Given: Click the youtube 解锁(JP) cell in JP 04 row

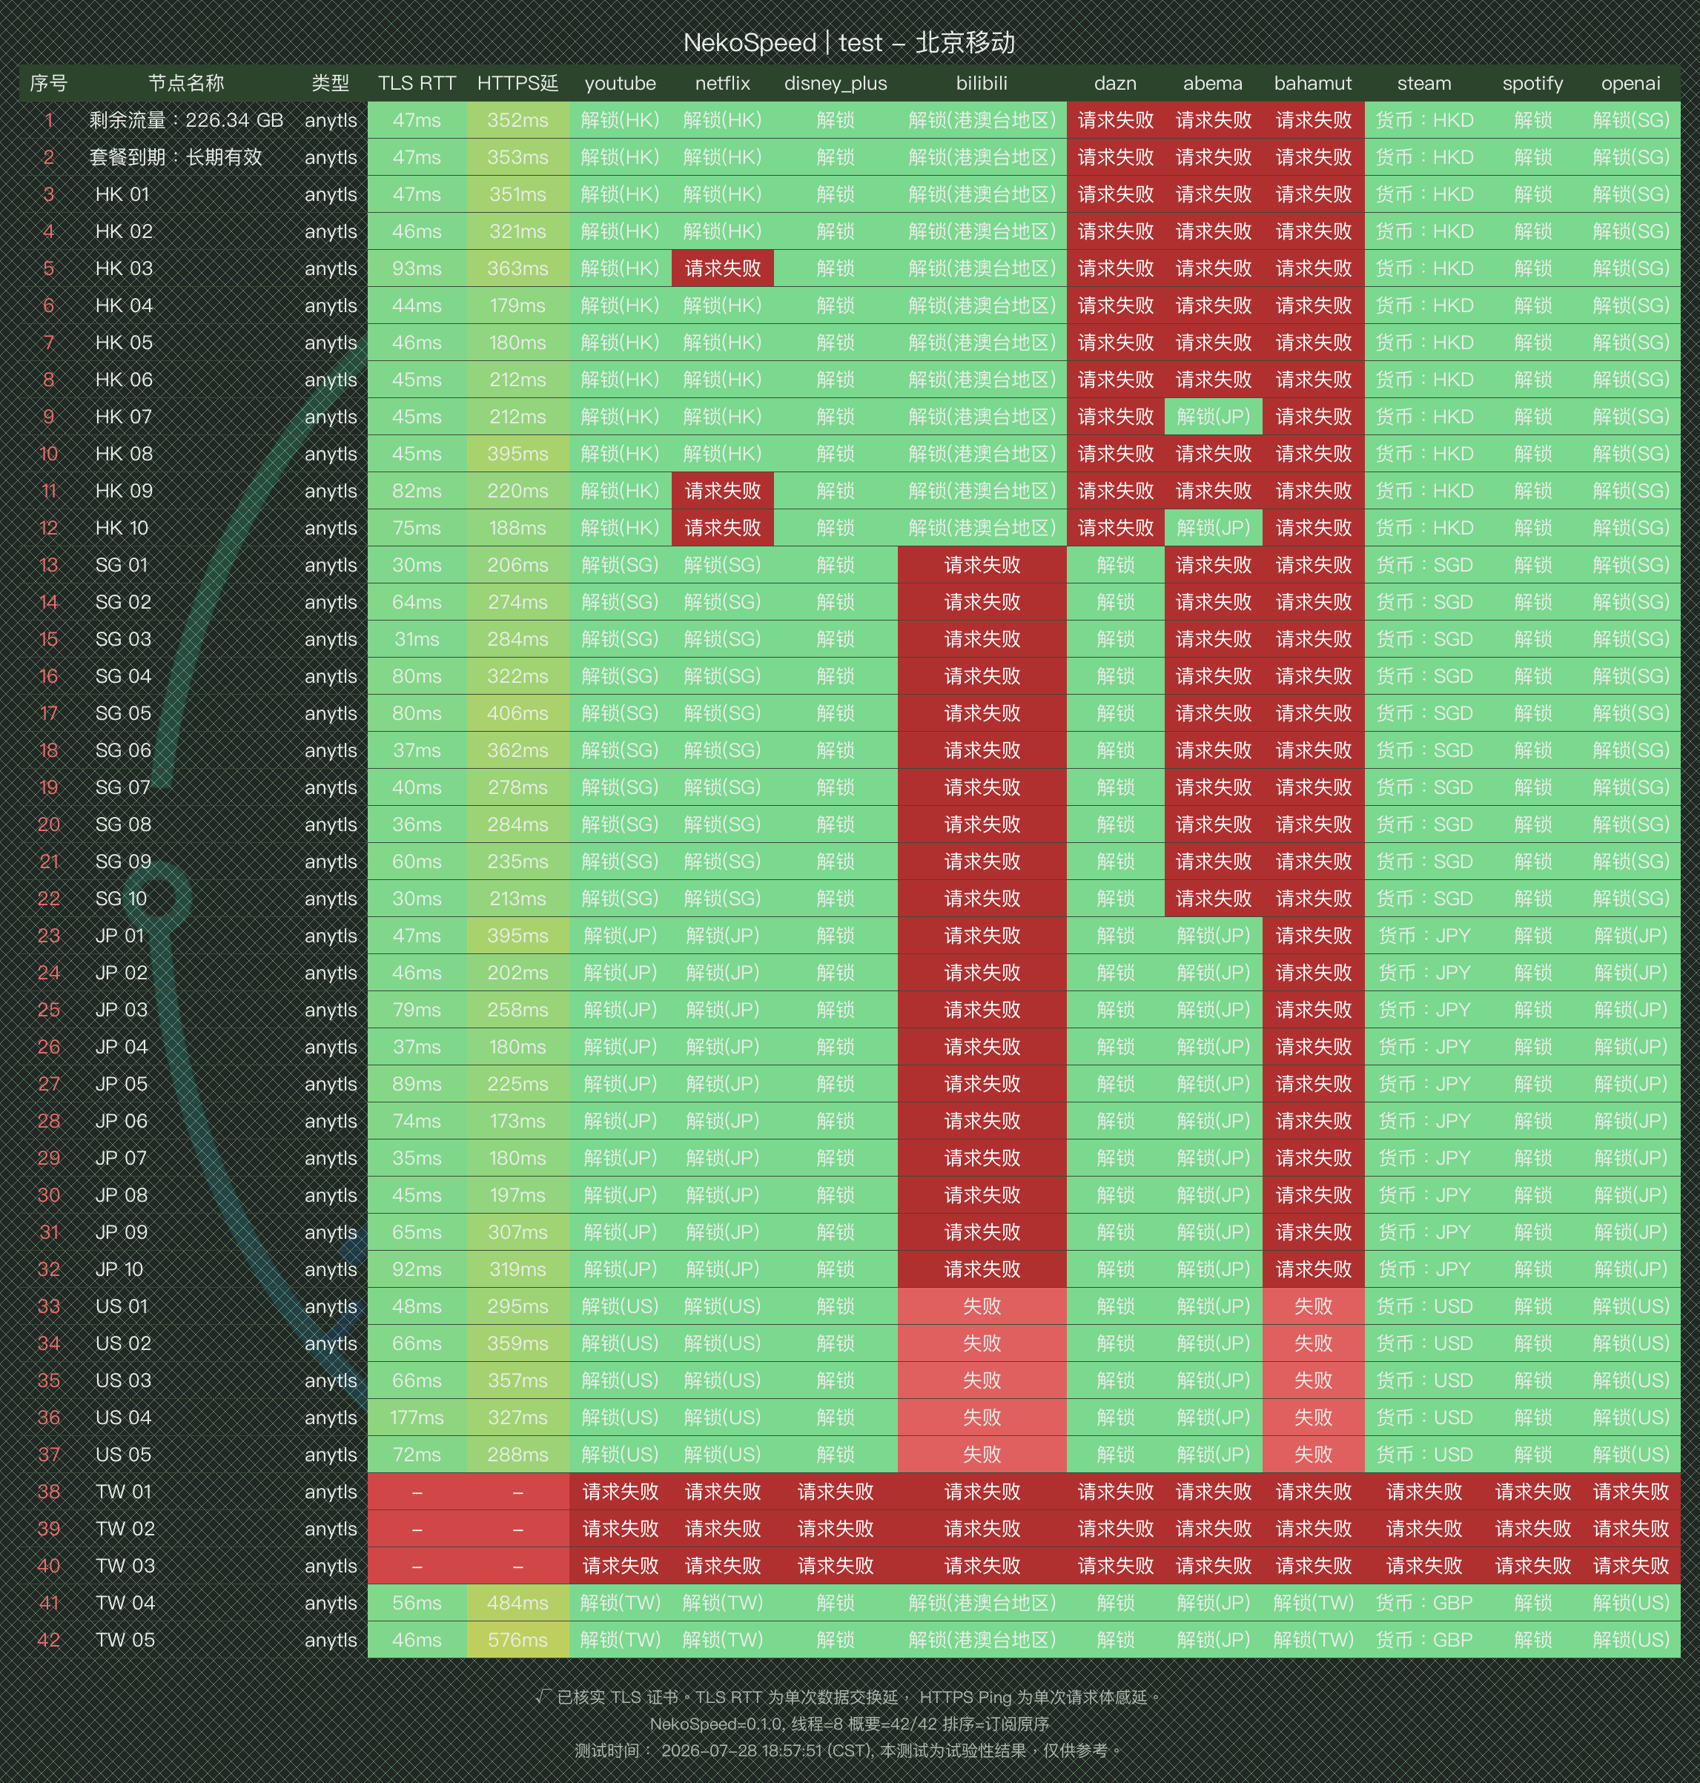Looking at the screenshot, I should (620, 1048).
